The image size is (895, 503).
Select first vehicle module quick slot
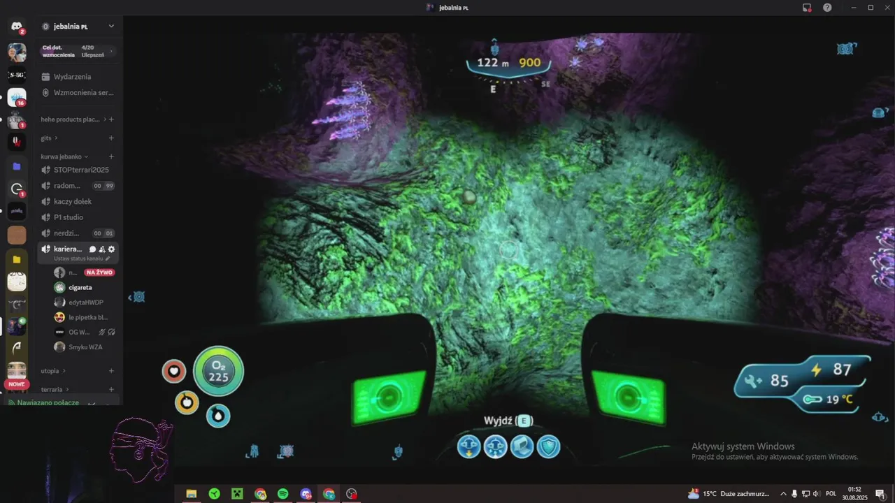(468, 446)
